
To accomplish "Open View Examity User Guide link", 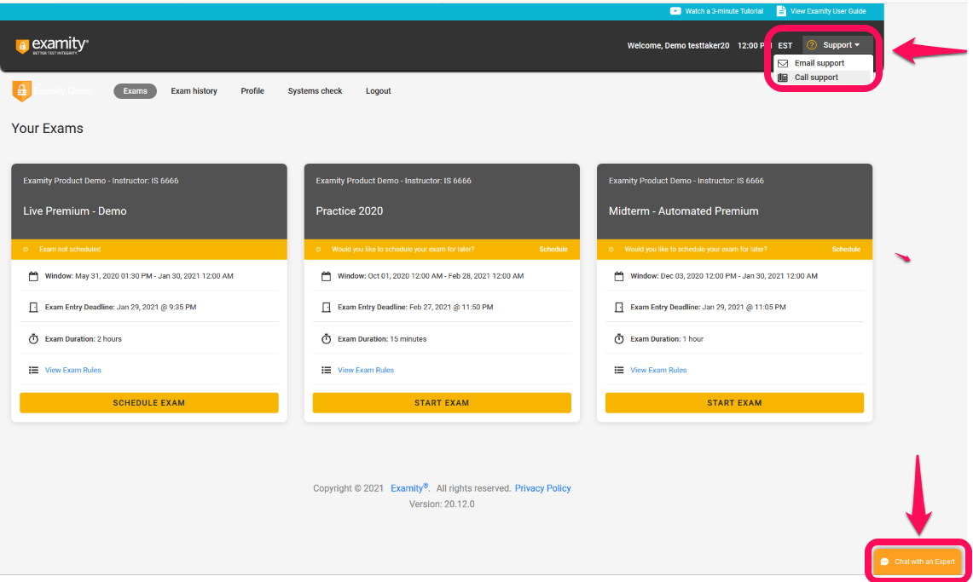I will pyautogui.click(x=828, y=11).
